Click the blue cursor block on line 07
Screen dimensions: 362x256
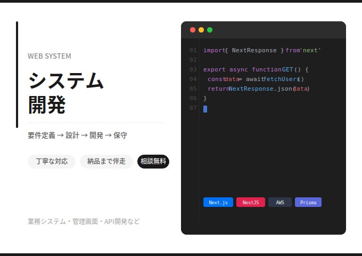click(205, 109)
